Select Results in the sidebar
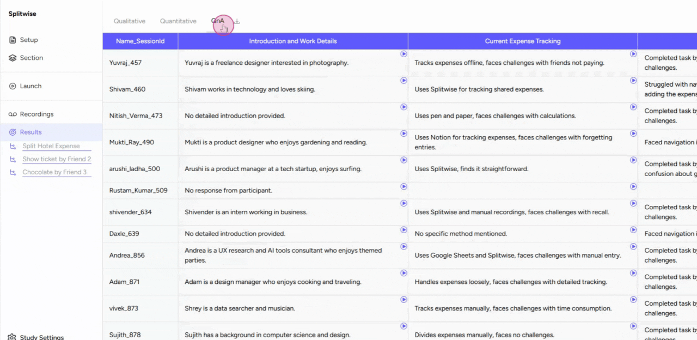Image resolution: width=697 pixels, height=340 pixels. pos(30,132)
